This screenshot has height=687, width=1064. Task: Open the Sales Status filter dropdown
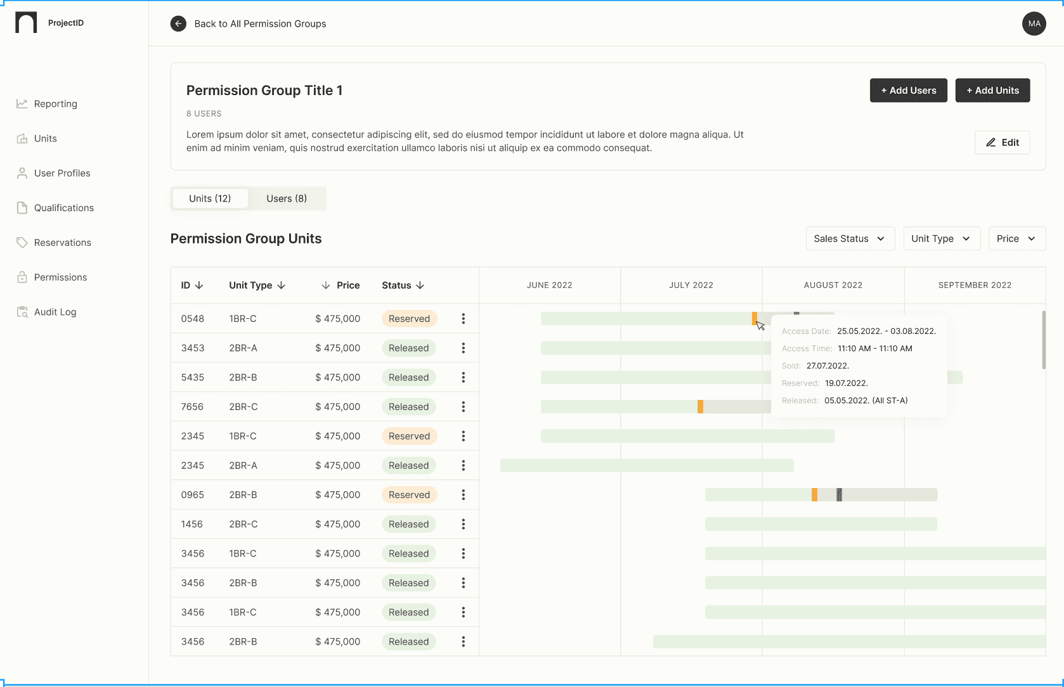click(x=850, y=238)
